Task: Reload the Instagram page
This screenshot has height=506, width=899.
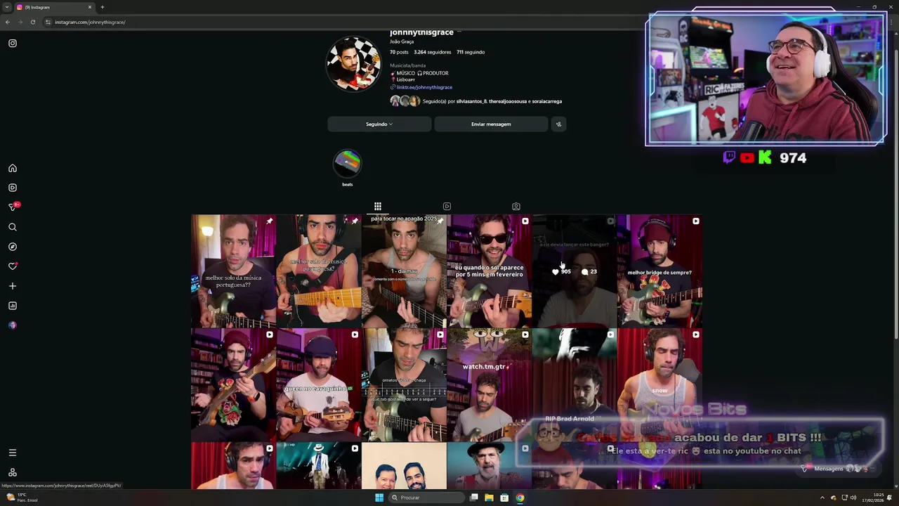Action: pyautogui.click(x=33, y=22)
